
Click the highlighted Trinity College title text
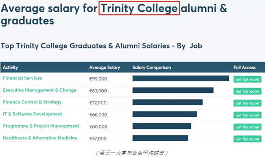pyautogui.click(x=139, y=8)
